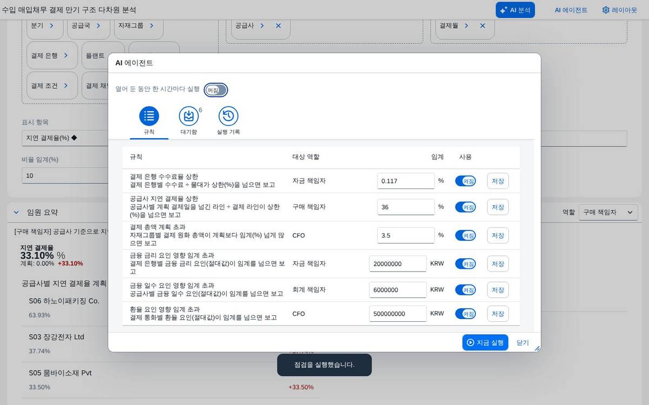Expand the 자재그룹 chip chevron
This screenshot has height=405, width=649.
tap(151, 25)
